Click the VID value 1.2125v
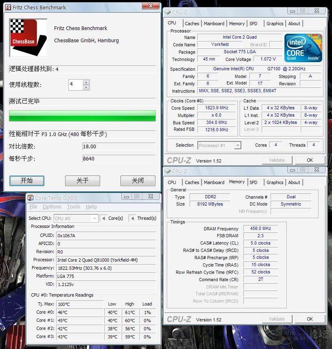This screenshot has height=349, width=332. click(106, 284)
